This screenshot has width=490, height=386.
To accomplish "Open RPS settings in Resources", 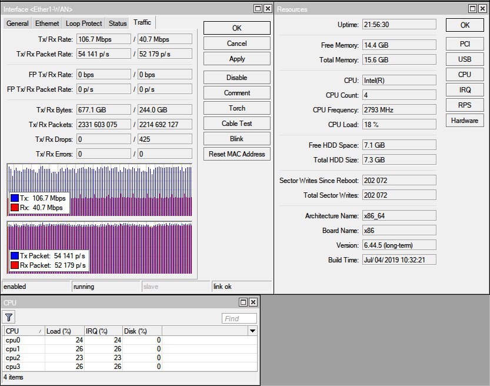I will coord(465,105).
